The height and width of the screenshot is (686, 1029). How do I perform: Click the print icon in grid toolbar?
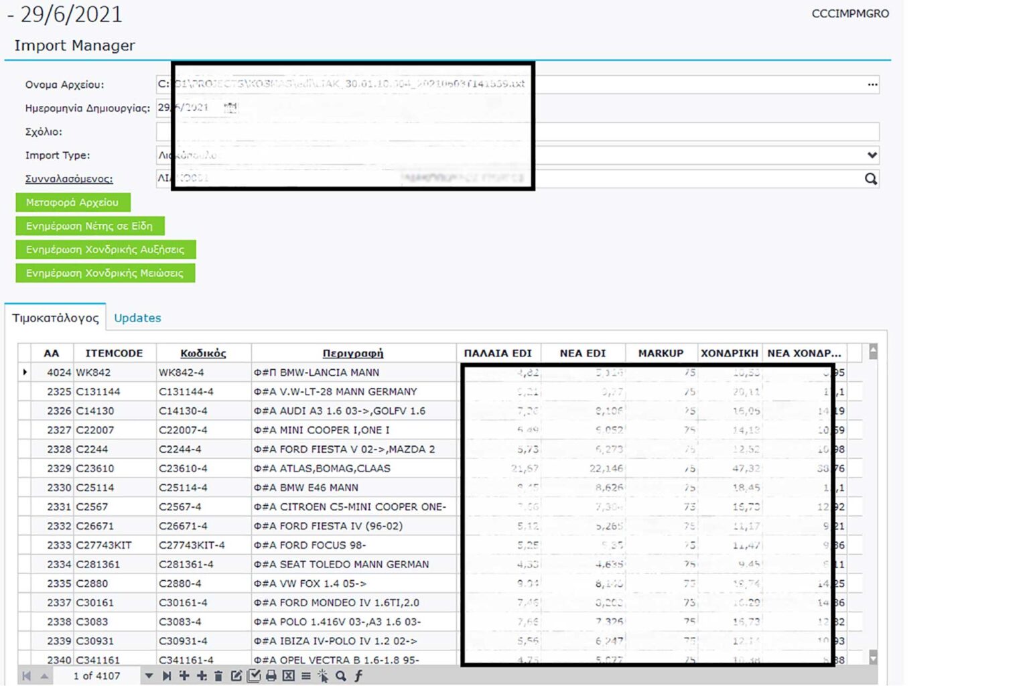(271, 676)
